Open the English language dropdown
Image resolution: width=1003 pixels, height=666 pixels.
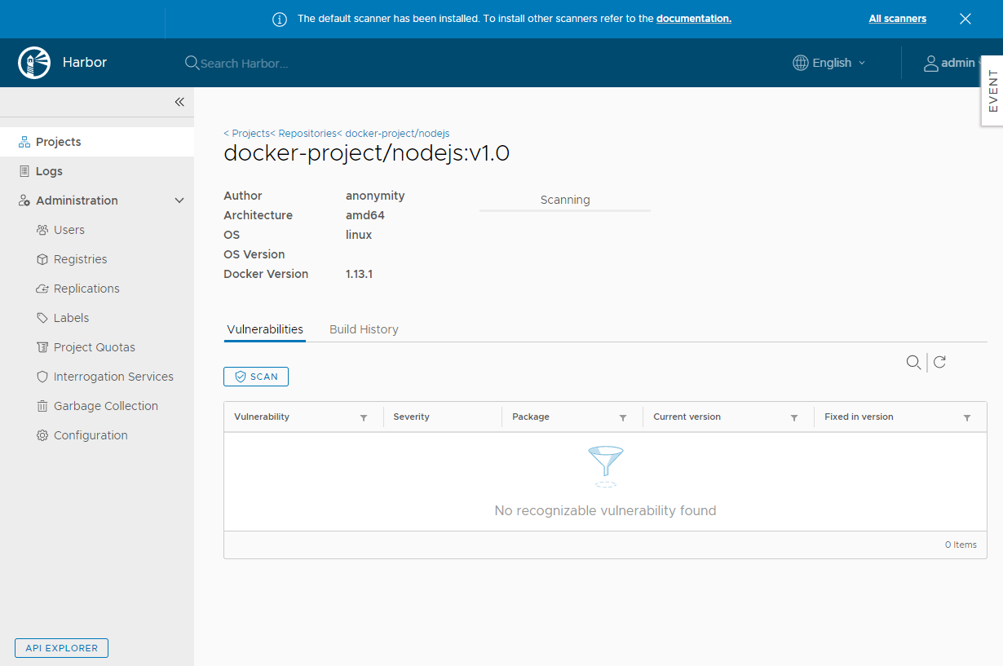pos(830,63)
